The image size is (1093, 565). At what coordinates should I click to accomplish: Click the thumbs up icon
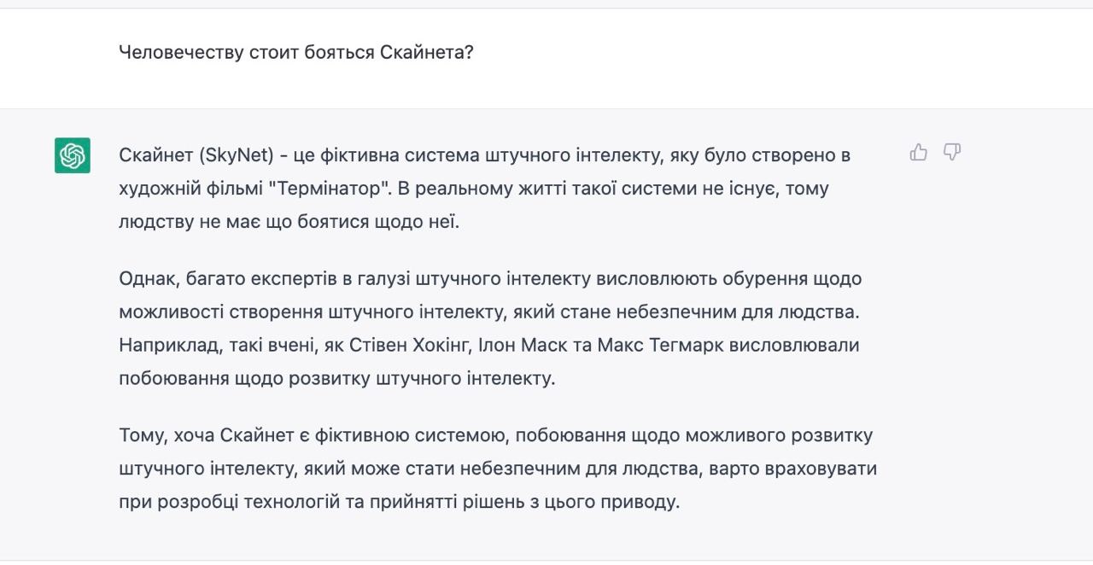(919, 153)
